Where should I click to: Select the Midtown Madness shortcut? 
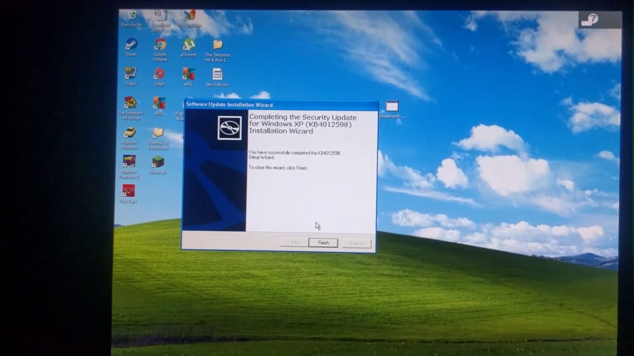[x=130, y=138]
